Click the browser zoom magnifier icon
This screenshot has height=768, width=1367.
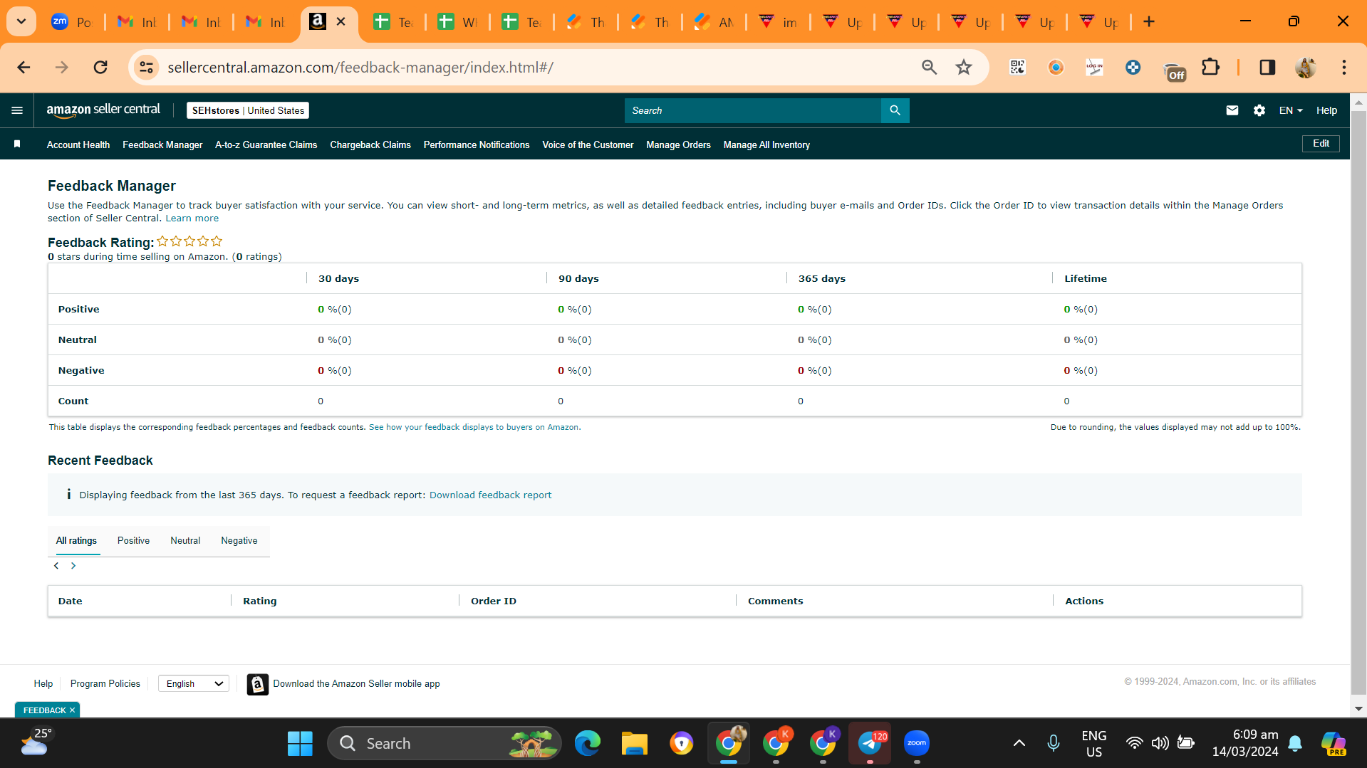tap(929, 67)
